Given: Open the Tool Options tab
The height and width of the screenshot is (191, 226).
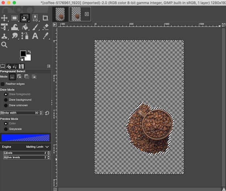Looking at the screenshot, I should click(3, 66).
